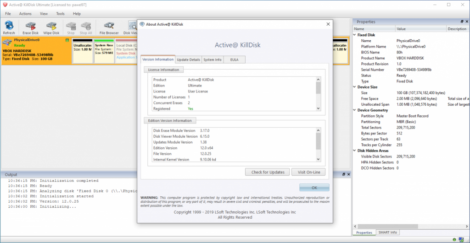Viewport: 470px width, 243px height.
Task: Click the green status indicator on PhysicalDrive0
Action: tap(67, 40)
